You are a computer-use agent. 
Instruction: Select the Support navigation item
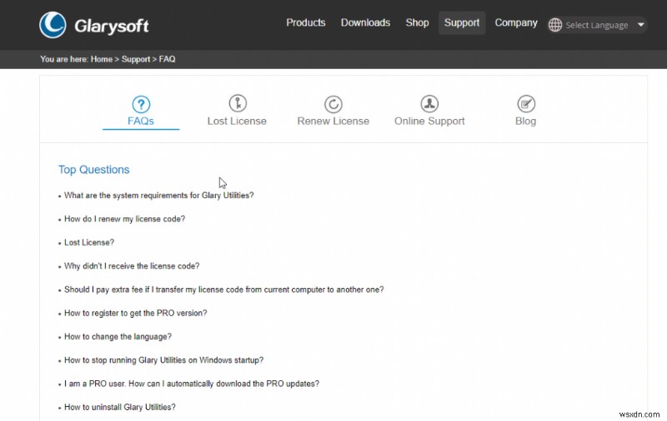coord(462,22)
